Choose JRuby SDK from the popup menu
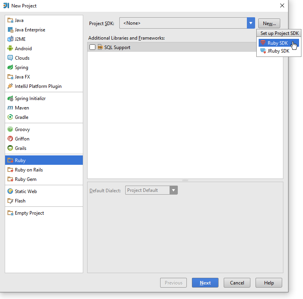The height and width of the screenshot is (299, 303). click(279, 51)
